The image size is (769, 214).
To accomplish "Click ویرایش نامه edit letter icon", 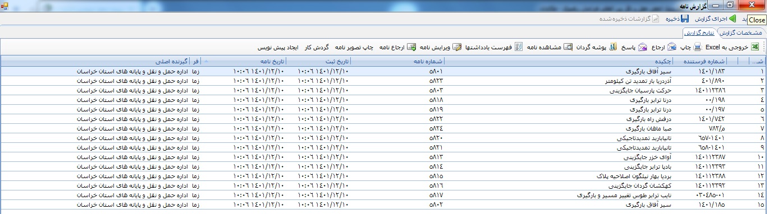I will pyautogui.click(x=457, y=47).
